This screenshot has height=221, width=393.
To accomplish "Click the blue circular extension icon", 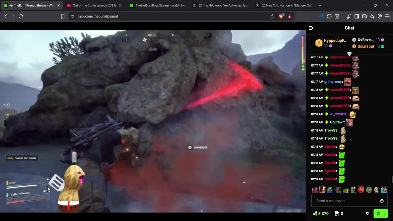I will tap(321, 16).
